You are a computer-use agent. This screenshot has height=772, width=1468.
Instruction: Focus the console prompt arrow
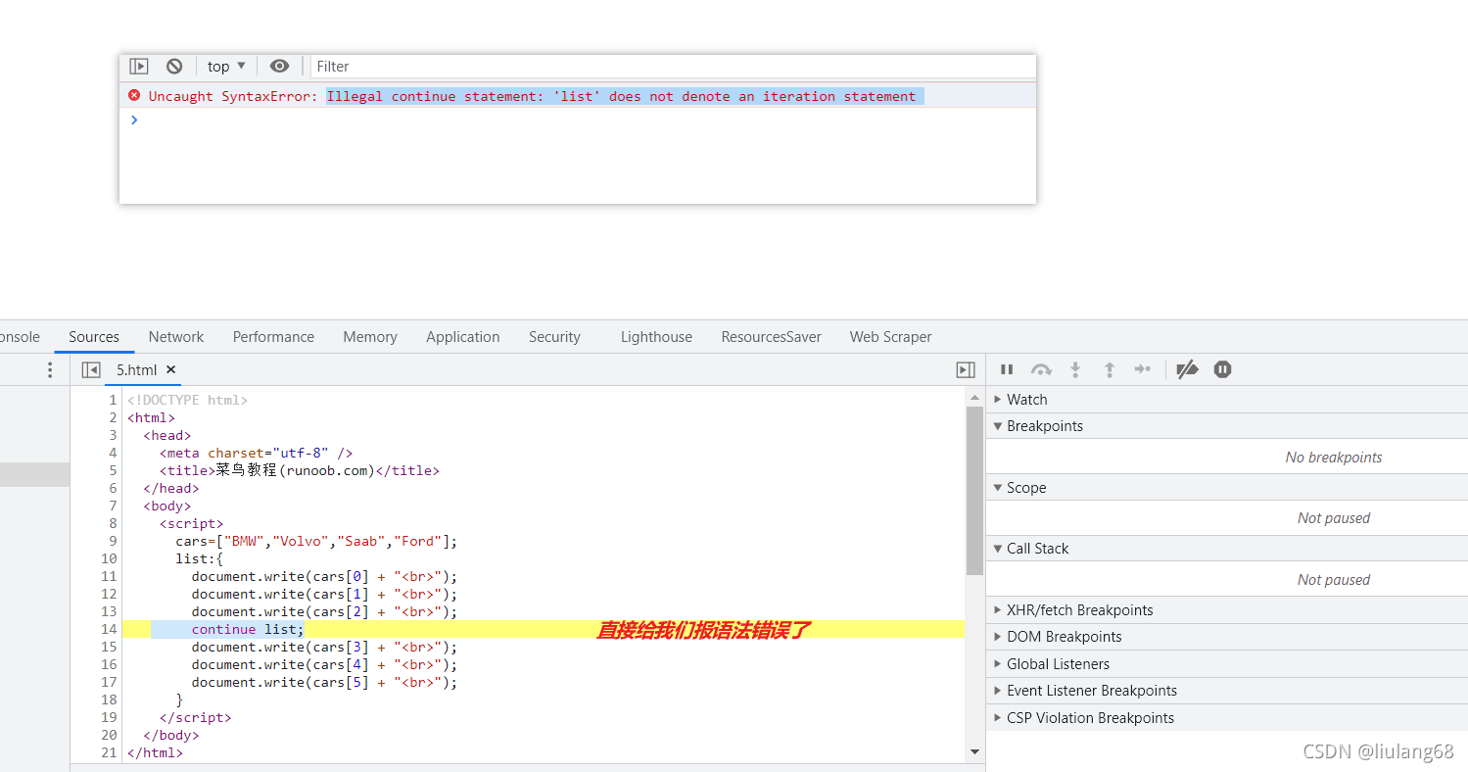(134, 120)
